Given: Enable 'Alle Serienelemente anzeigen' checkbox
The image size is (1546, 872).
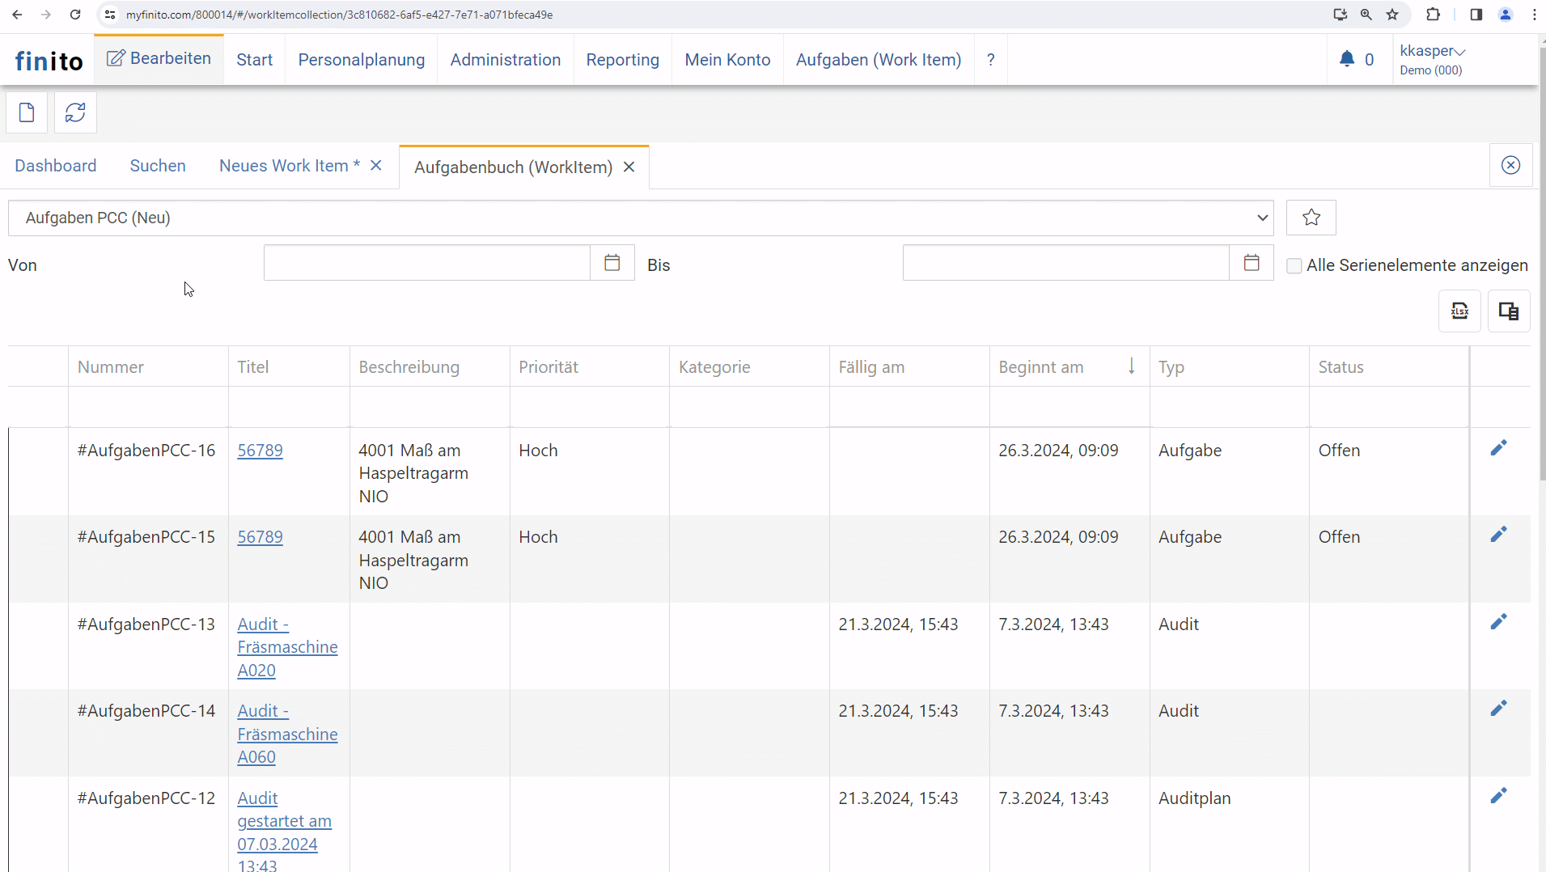Looking at the screenshot, I should (1294, 266).
